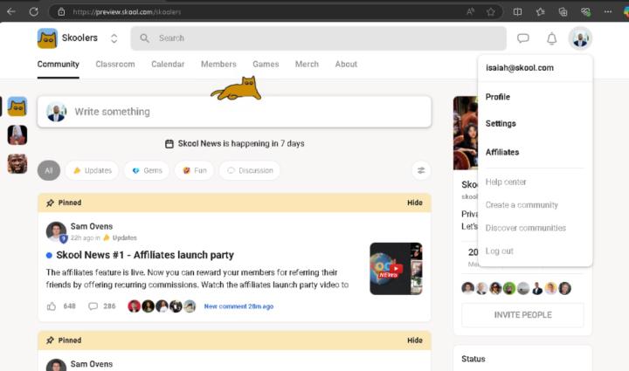Click the search magnifier icon

tap(144, 38)
